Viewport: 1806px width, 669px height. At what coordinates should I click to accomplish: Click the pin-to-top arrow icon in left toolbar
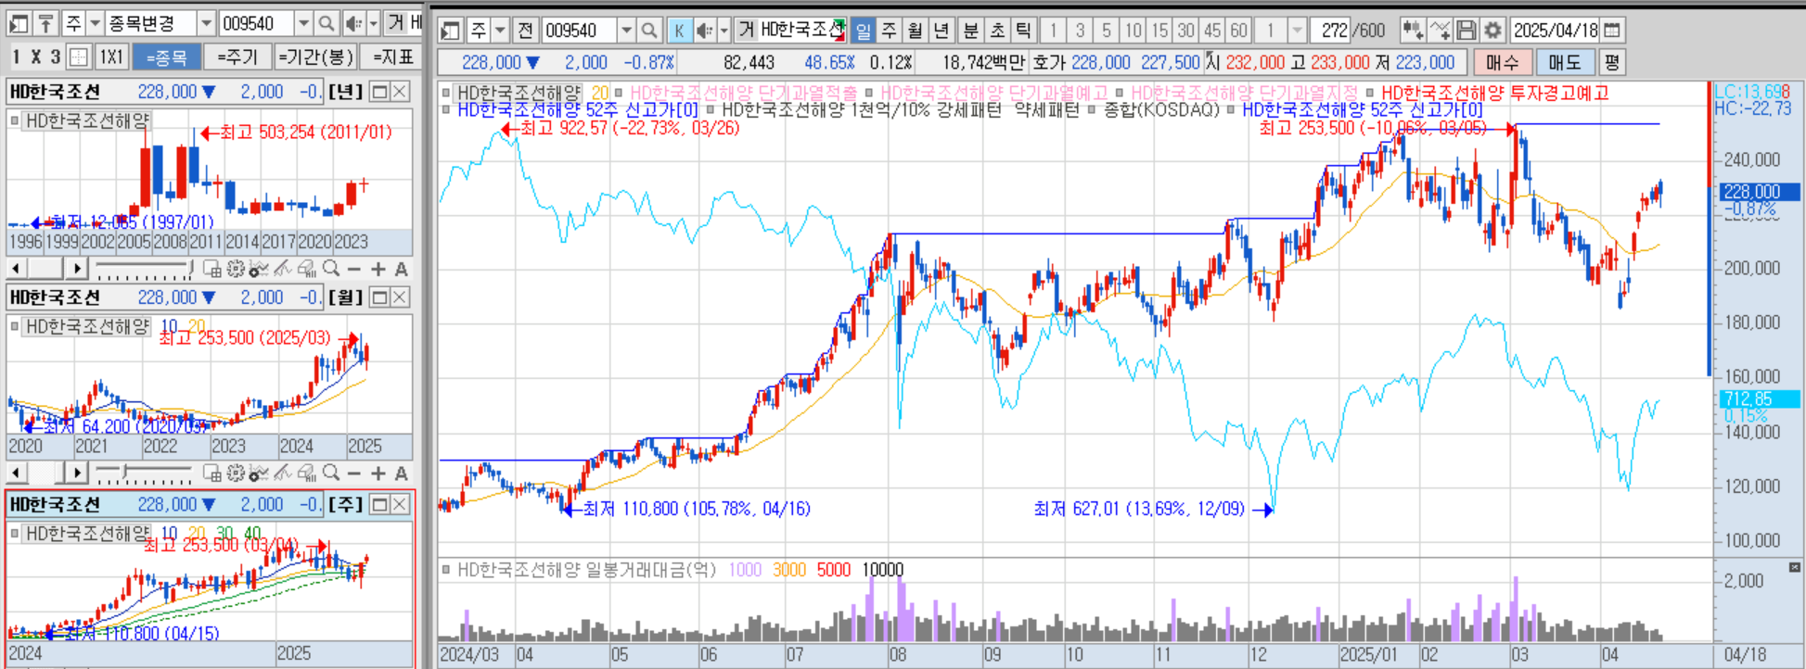coord(45,23)
